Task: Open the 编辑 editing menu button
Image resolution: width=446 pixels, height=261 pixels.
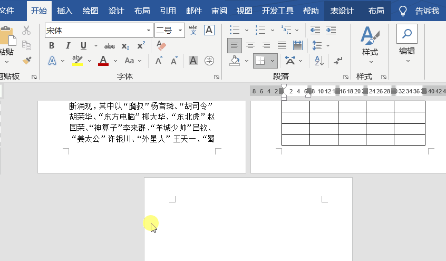Action: click(407, 44)
